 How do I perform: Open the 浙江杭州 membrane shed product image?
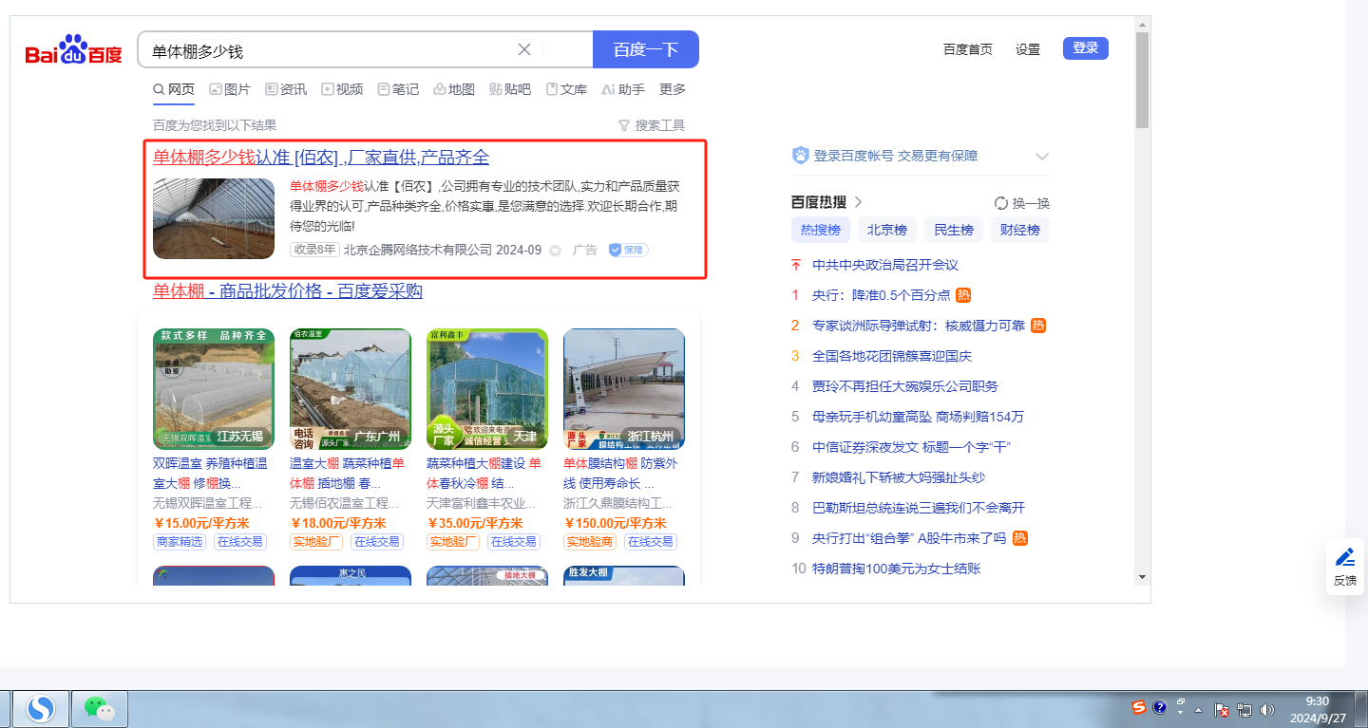(624, 389)
